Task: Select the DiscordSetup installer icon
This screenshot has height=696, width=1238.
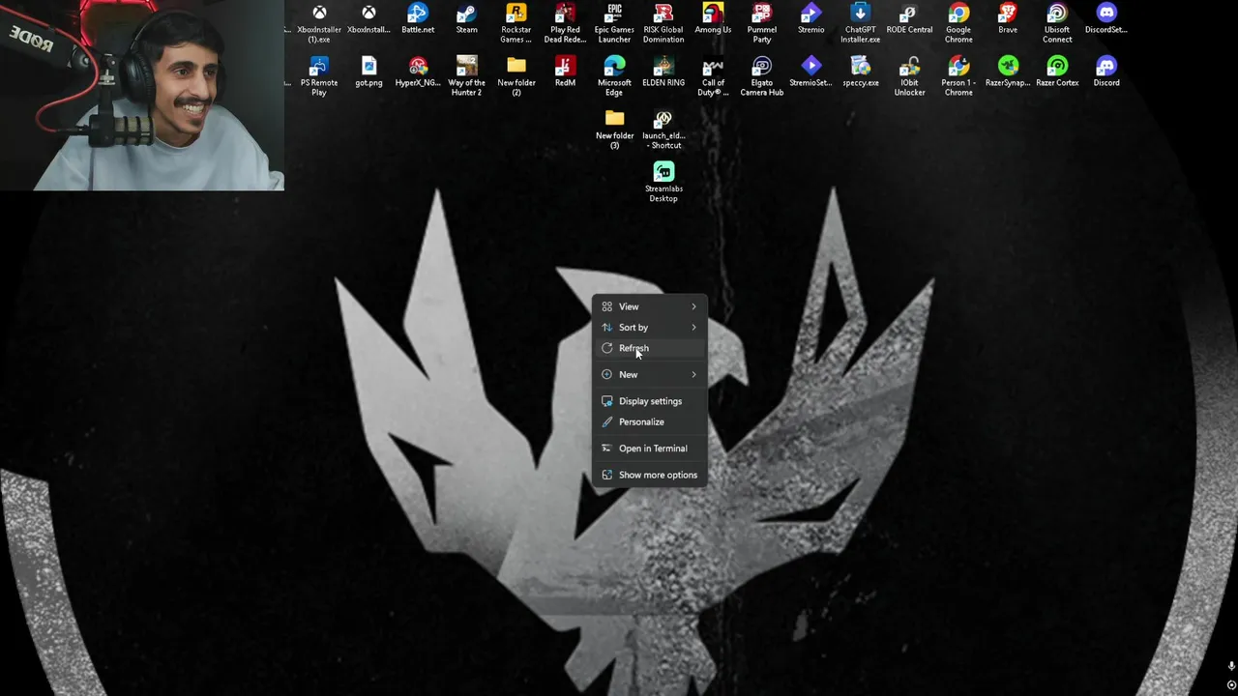Action: click(x=1106, y=18)
